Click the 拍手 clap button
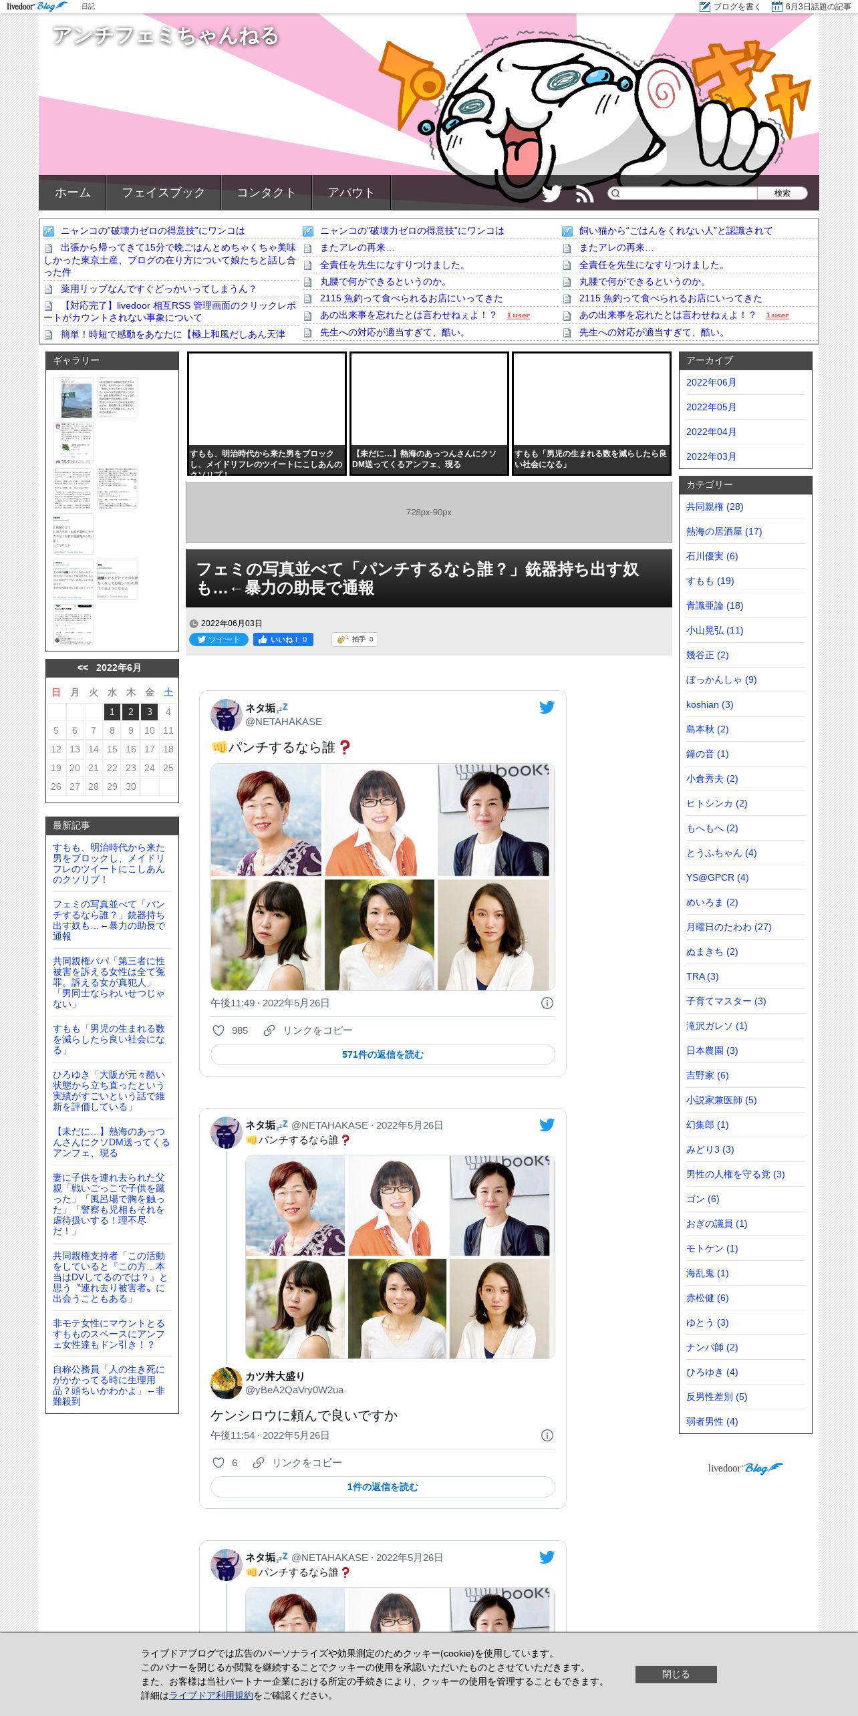 (355, 639)
